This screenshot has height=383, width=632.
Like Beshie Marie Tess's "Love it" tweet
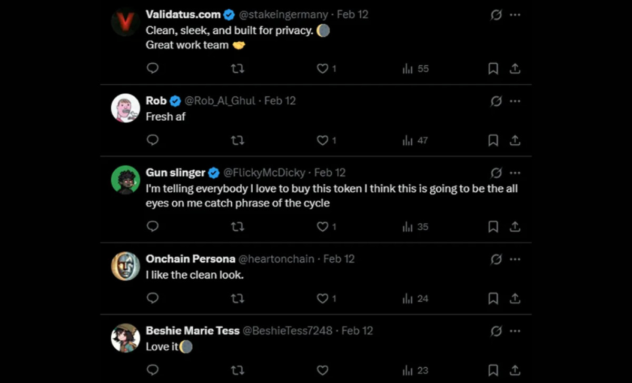(323, 370)
